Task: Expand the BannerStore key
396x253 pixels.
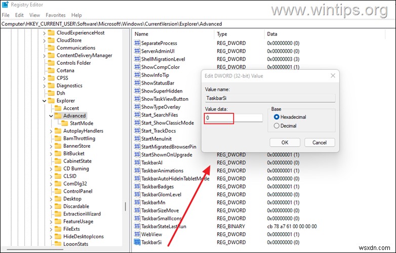Action: [x=51, y=146]
